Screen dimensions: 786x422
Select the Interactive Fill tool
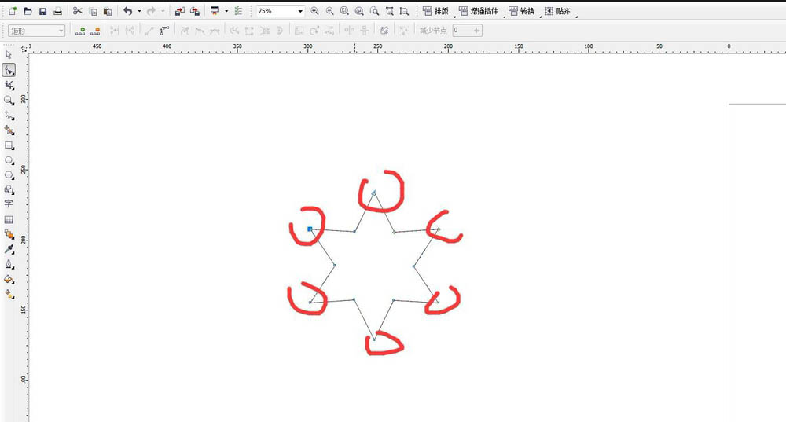click(x=9, y=294)
